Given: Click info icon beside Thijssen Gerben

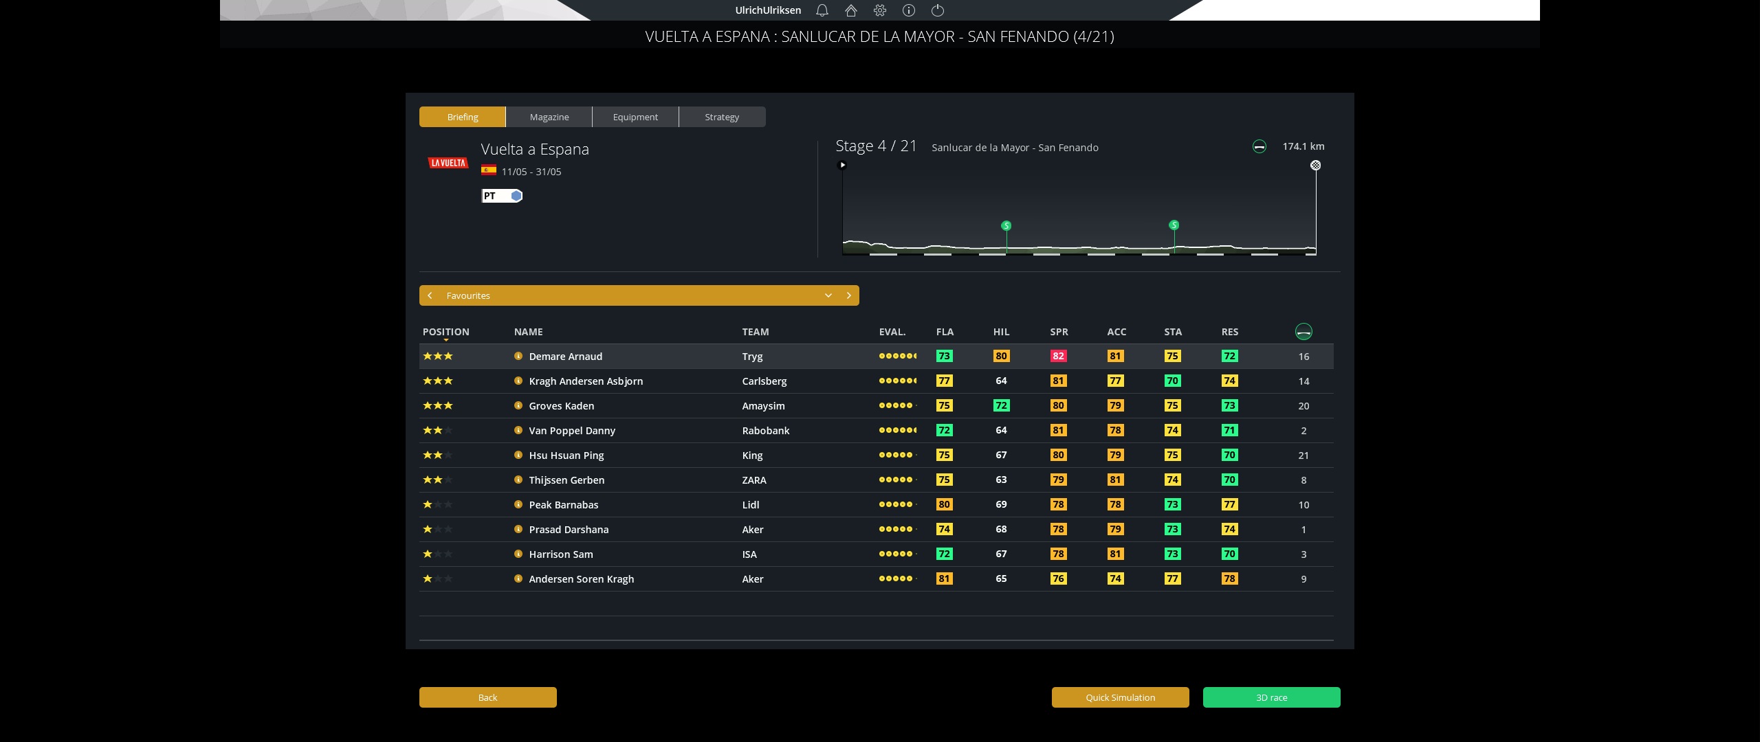Looking at the screenshot, I should pyautogui.click(x=518, y=480).
